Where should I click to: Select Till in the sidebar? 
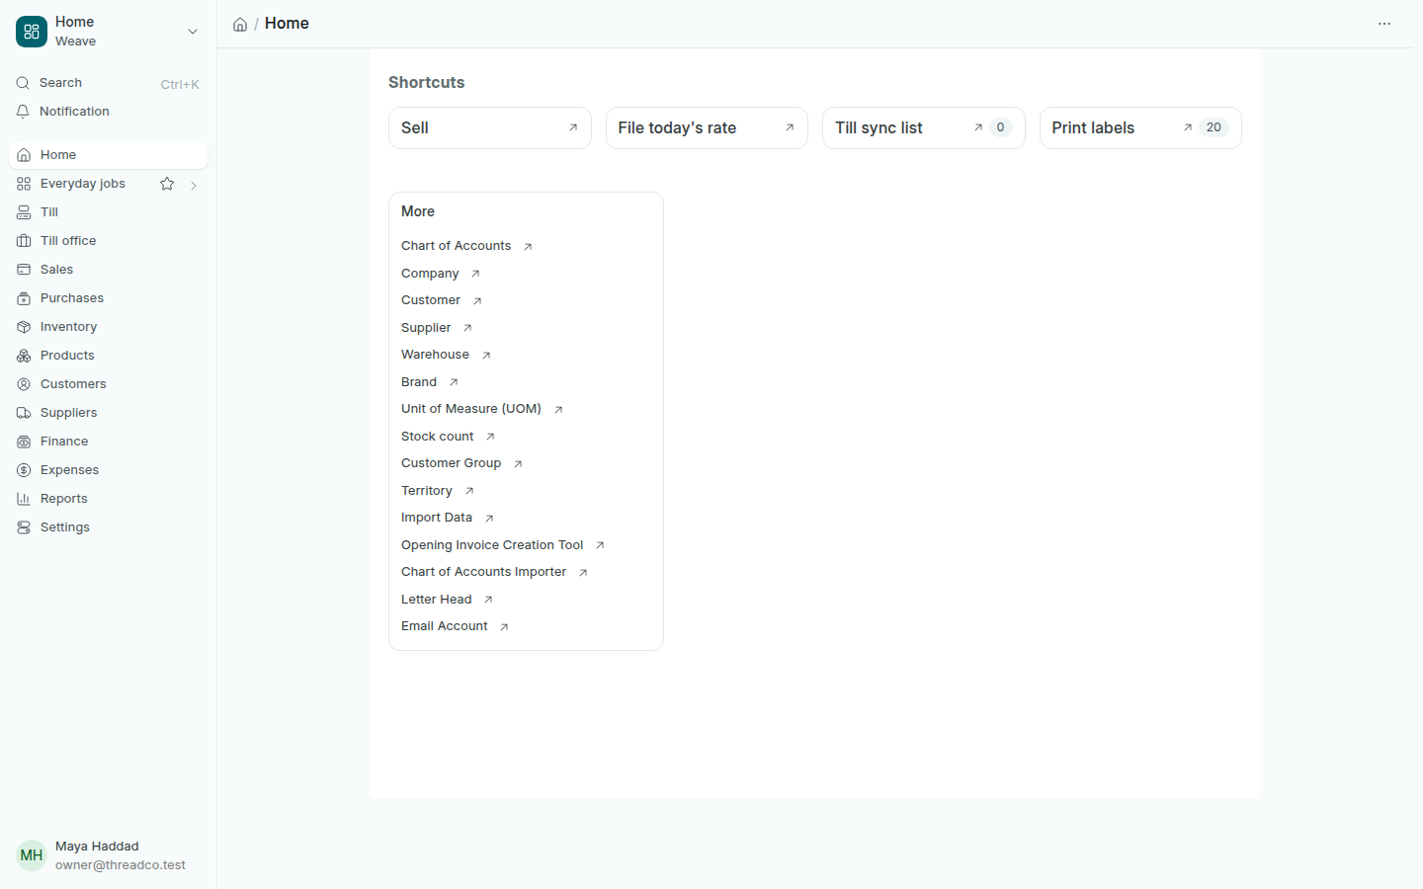[108, 212]
